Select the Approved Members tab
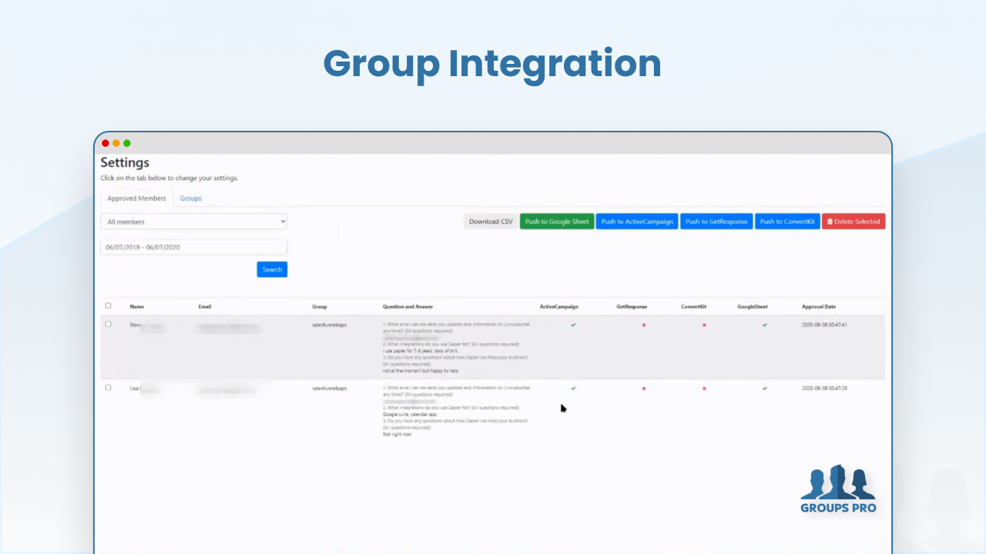Image resolution: width=986 pixels, height=554 pixels. (136, 199)
